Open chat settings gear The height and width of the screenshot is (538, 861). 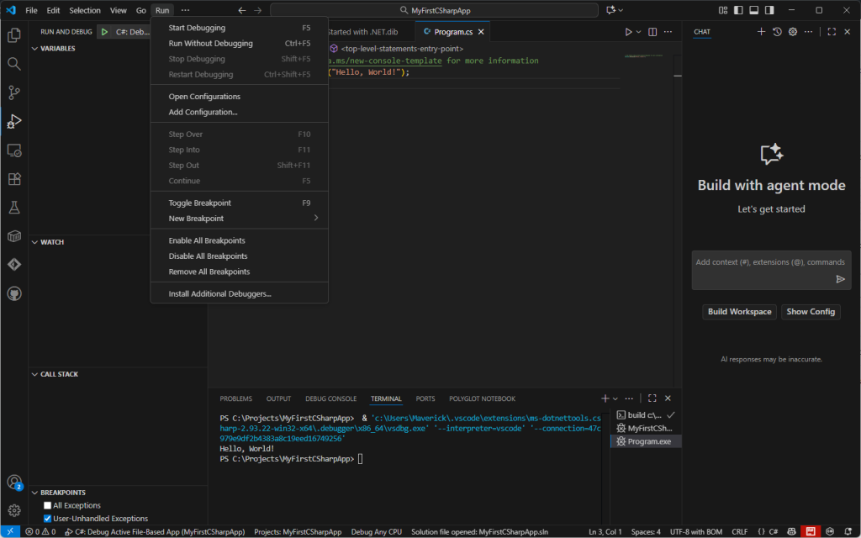pos(793,32)
